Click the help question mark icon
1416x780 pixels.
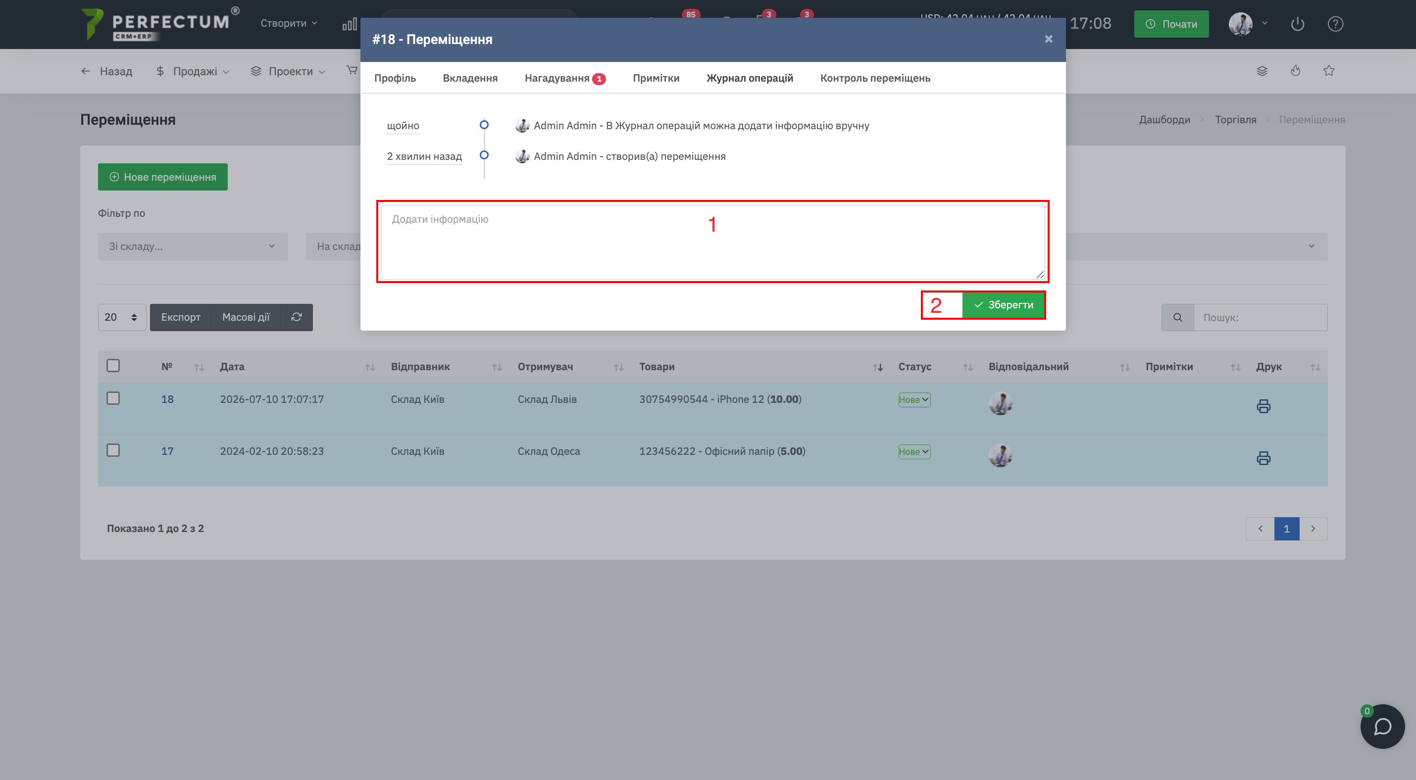click(x=1335, y=24)
